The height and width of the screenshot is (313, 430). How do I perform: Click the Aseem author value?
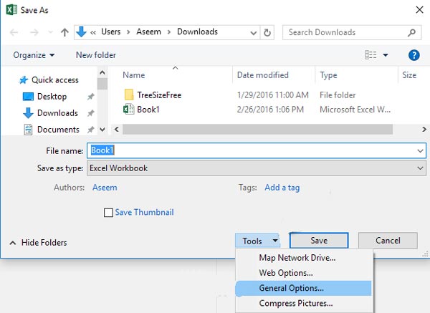pos(105,188)
